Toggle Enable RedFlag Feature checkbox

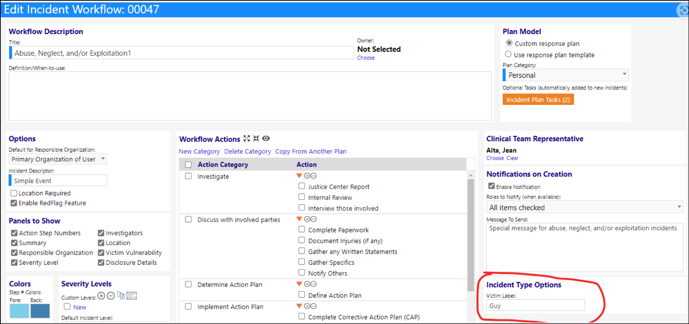coord(14,203)
